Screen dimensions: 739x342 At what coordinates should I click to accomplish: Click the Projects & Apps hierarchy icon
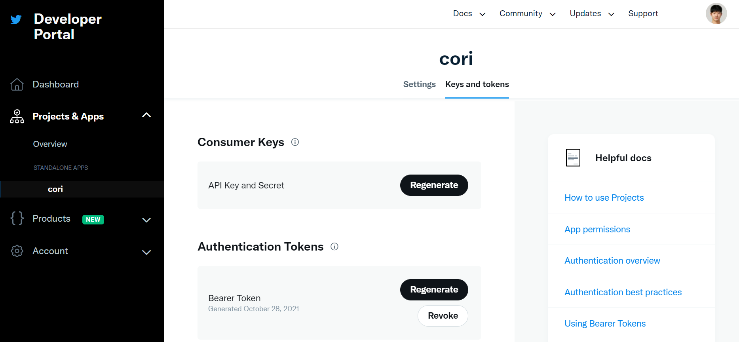point(17,116)
